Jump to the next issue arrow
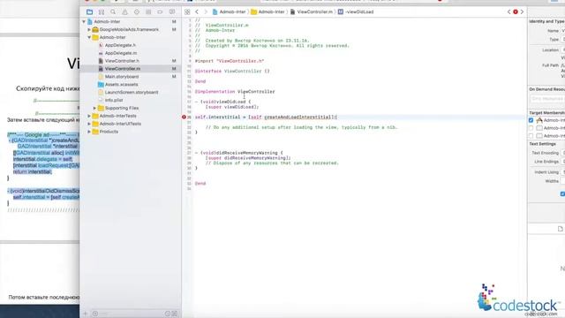Image resolution: width=565 pixels, height=318 pixels. [522, 11]
